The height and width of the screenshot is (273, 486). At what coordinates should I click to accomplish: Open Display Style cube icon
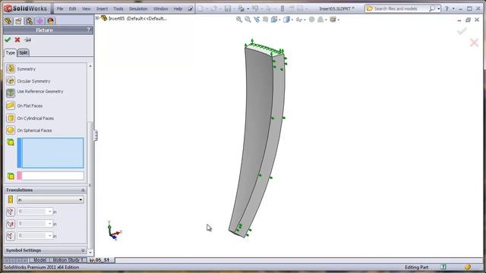click(286, 20)
